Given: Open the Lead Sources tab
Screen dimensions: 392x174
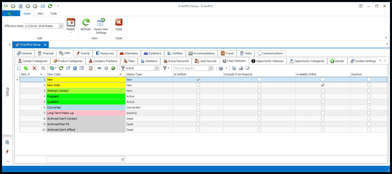Looking at the screenshot, I should tap(206, 61).
